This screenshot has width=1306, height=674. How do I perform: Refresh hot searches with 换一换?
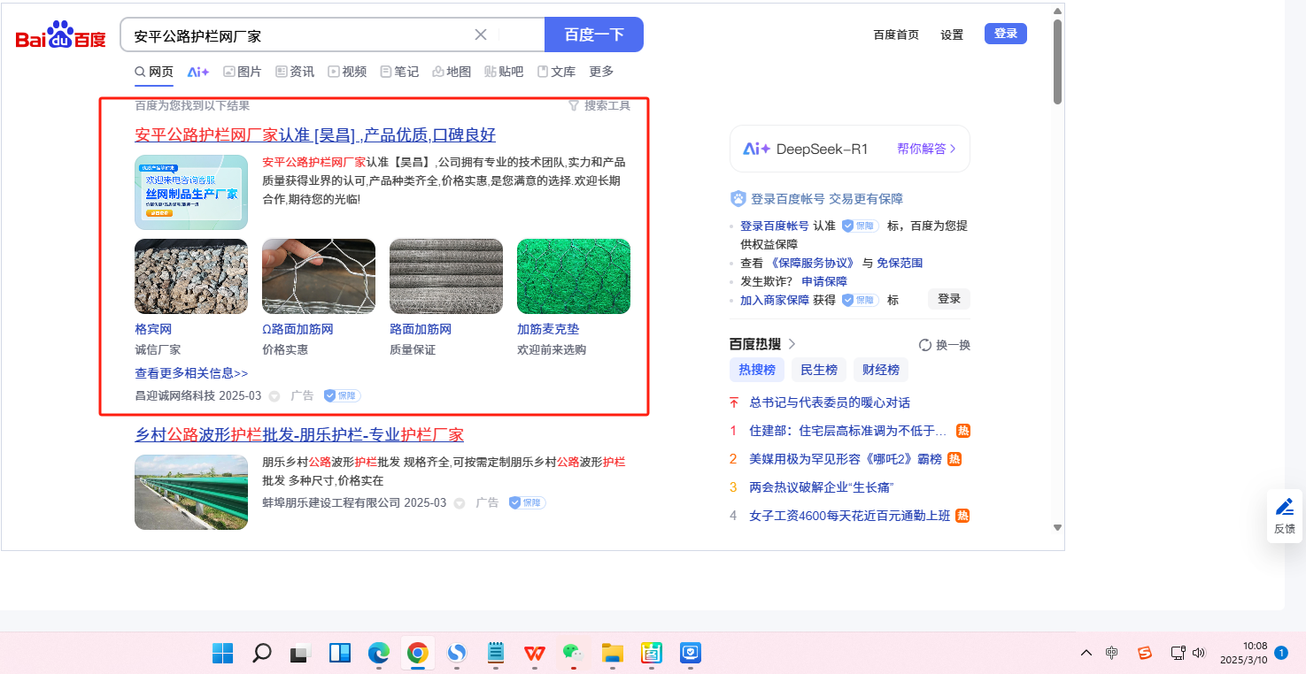click(x=945, y=345)
